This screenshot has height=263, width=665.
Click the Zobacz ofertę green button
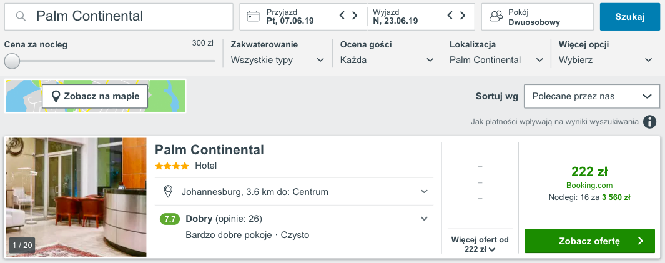pos(589,241)
